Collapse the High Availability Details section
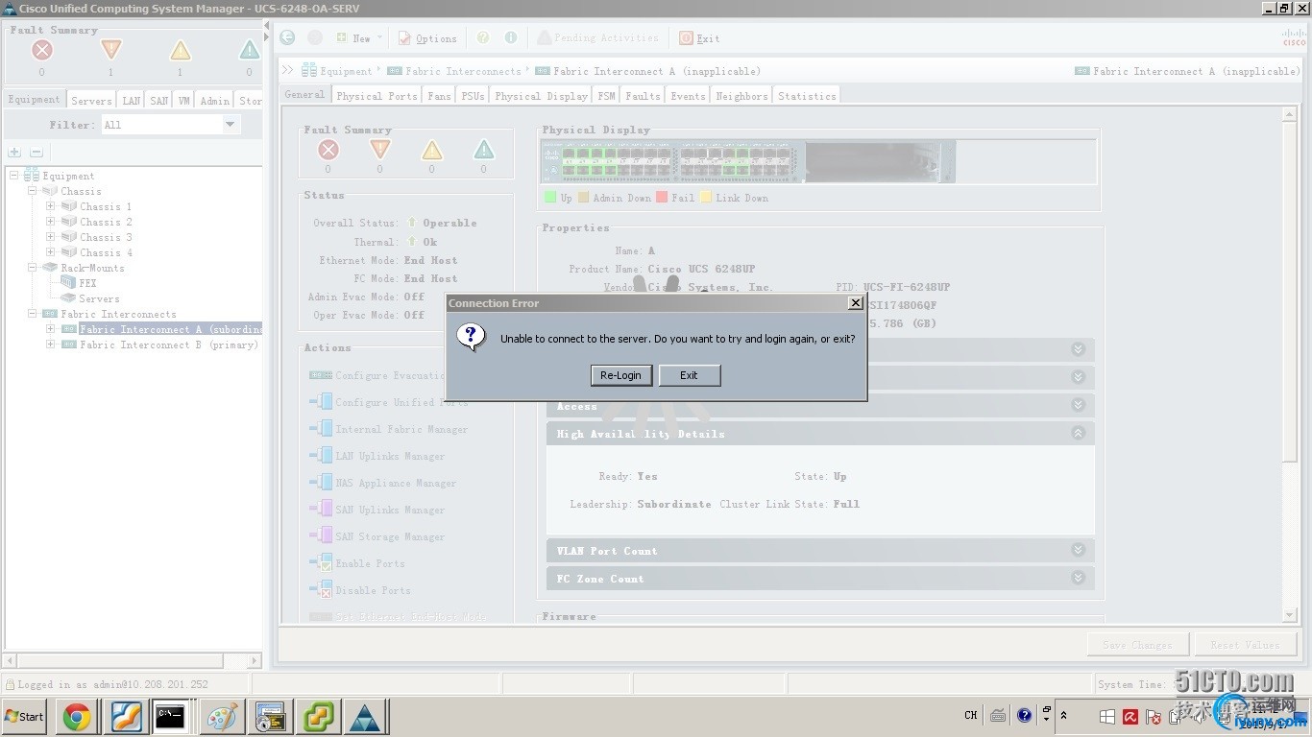This screenshot has height=737, width=1312. [x=1078, y=434]
